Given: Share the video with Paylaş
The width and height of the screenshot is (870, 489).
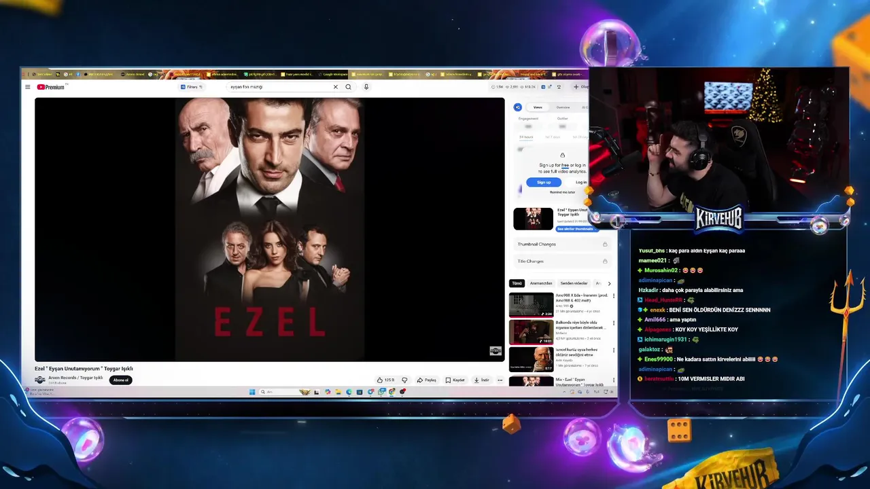Looking at the screenshot, I should (x=427, y=380).
